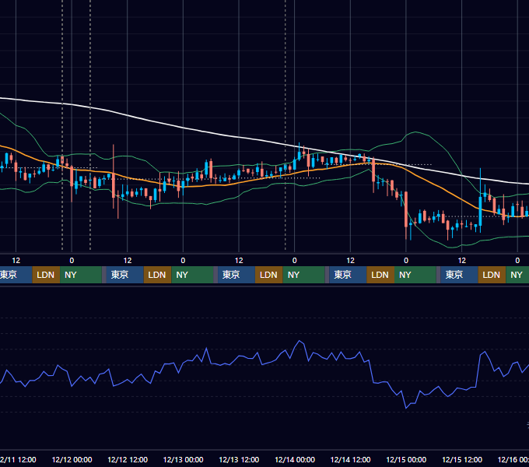Viewport: 529px width, 467px height.
Task: Click the 12/13 12:00 date label
Action: (x=239, y=459)
